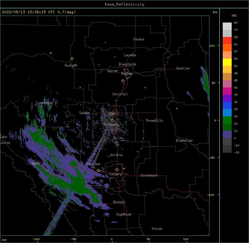Select the gold 48-51 dBZ legend swatch
249x243 pixels.
(x=227, y=70)
